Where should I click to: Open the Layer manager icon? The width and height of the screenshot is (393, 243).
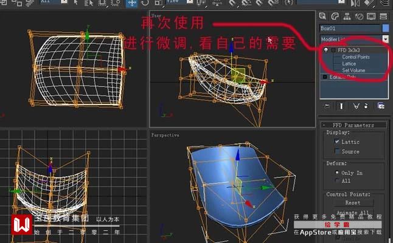386,3
